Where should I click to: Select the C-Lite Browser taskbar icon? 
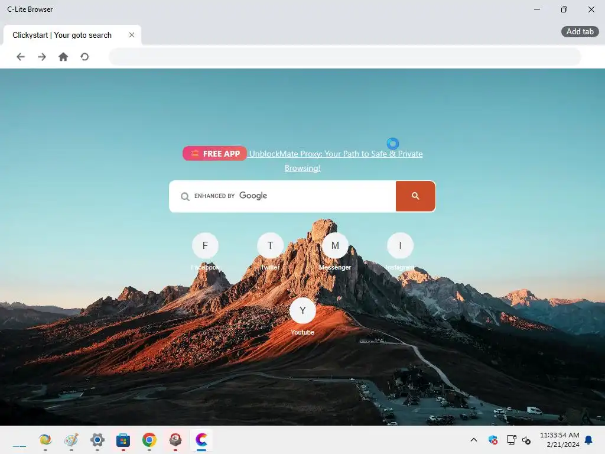(201, 440)
